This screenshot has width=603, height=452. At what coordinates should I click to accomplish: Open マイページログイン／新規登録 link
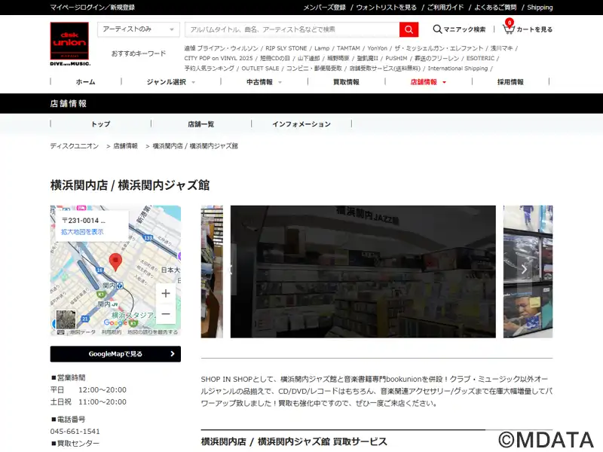click(92, 8)
